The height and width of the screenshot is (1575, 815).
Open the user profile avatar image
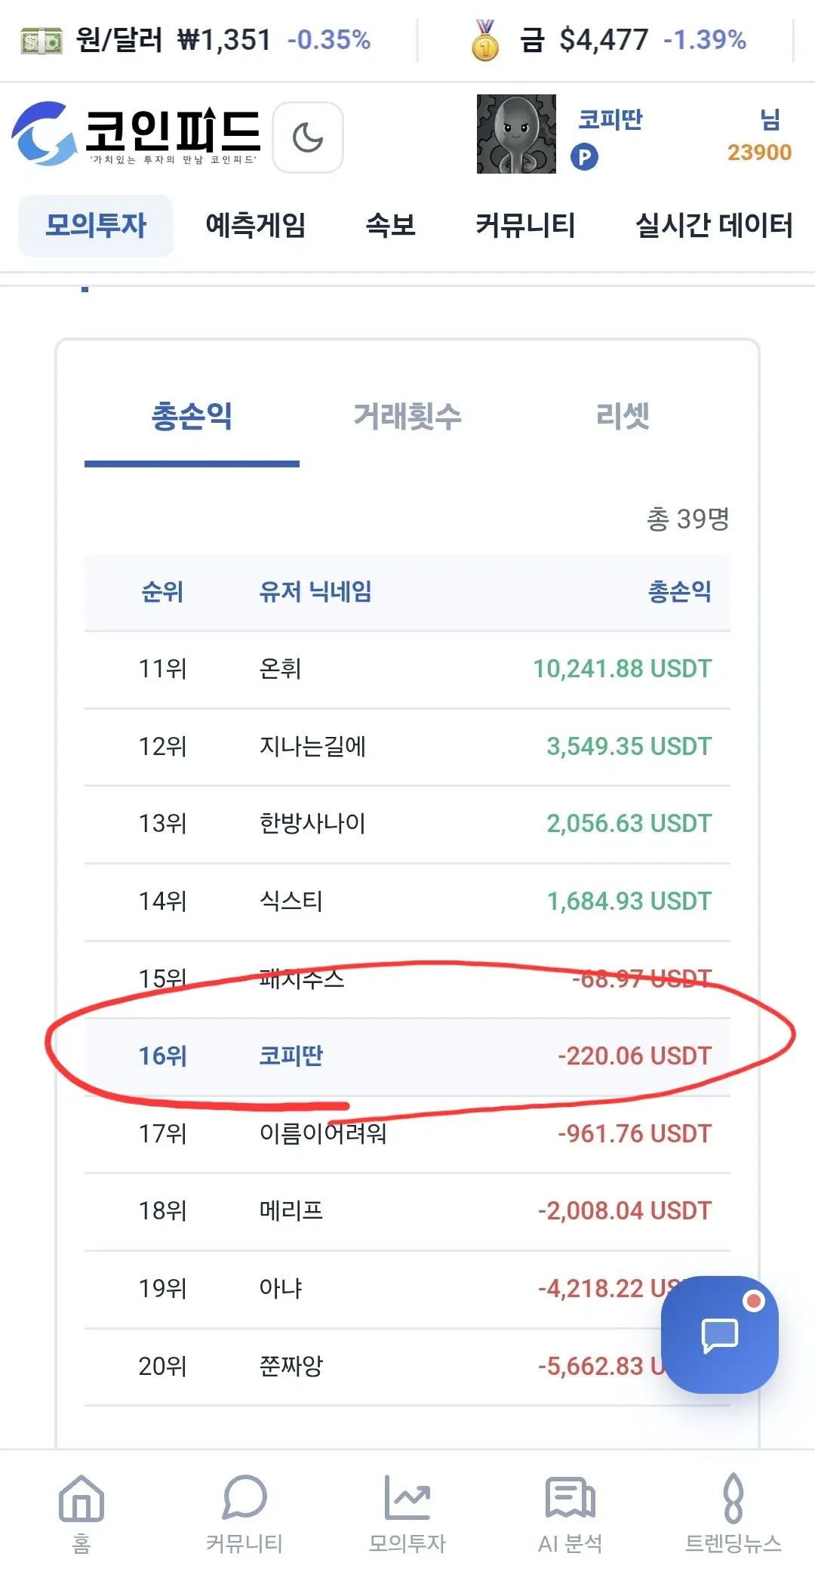pos(516,134)
